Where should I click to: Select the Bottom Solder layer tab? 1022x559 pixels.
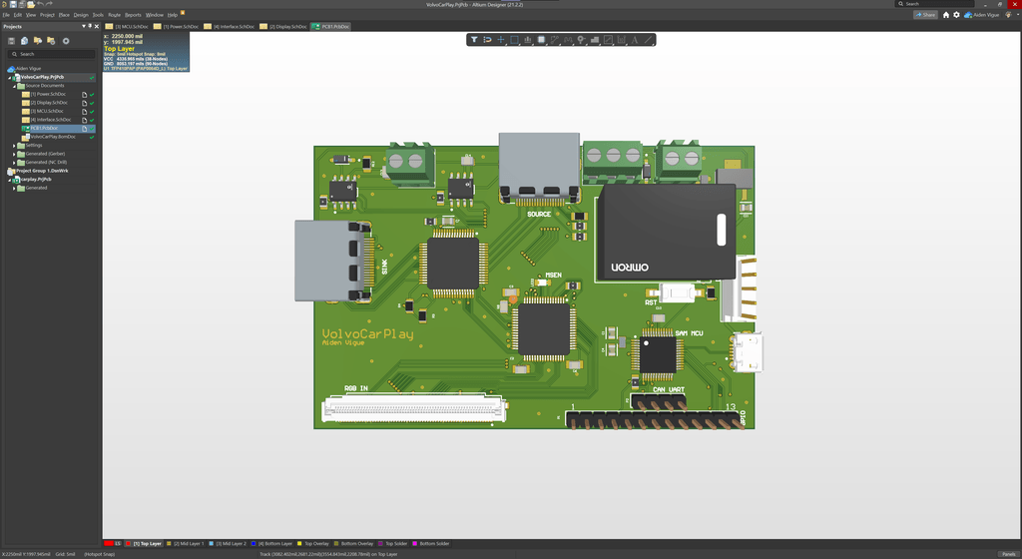point(431,543)
